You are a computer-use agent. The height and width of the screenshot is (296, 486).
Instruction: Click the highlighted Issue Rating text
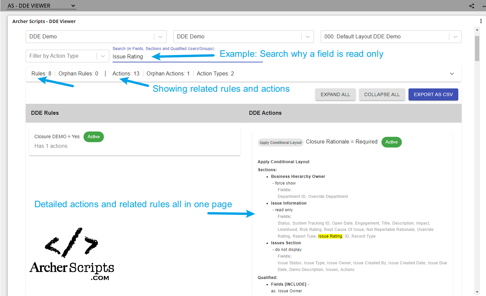coord(330,236)
